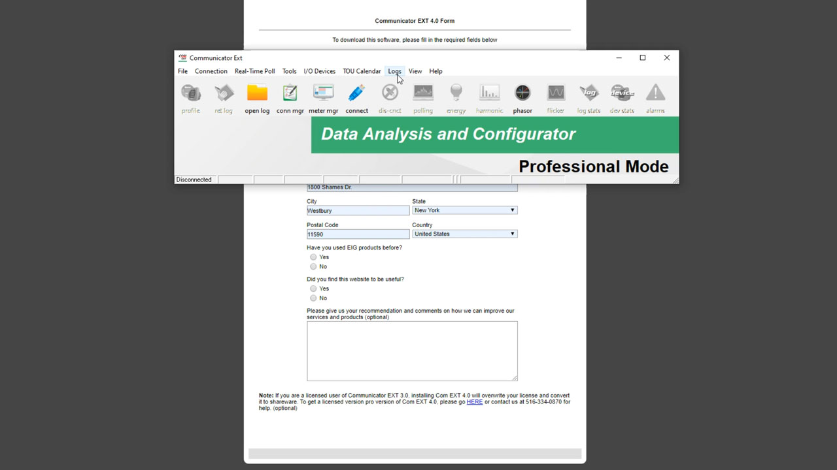Minimize the Communicator Ext window
Screen dimensions: 837x470
tap(619, 57)
